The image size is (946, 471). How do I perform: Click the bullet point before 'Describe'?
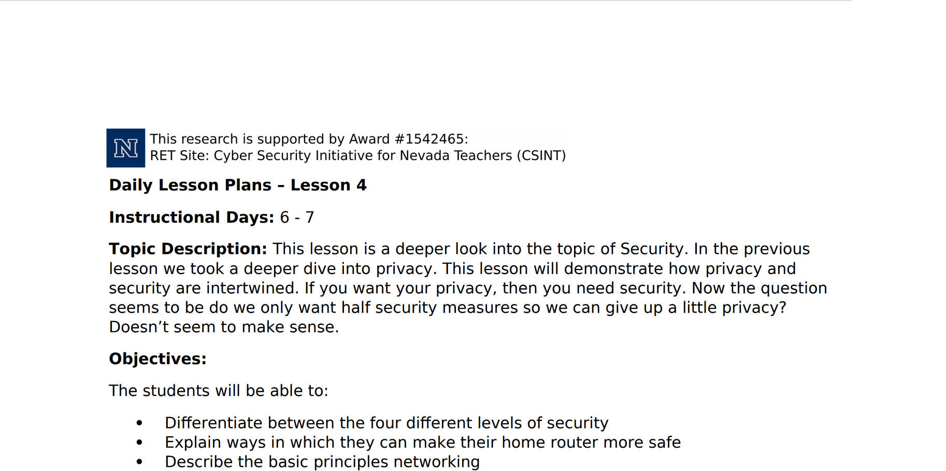(x=139, y=462)
